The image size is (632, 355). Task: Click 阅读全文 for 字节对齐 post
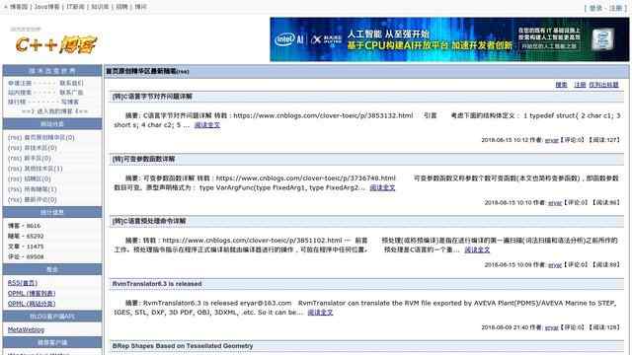coord(207,125)
